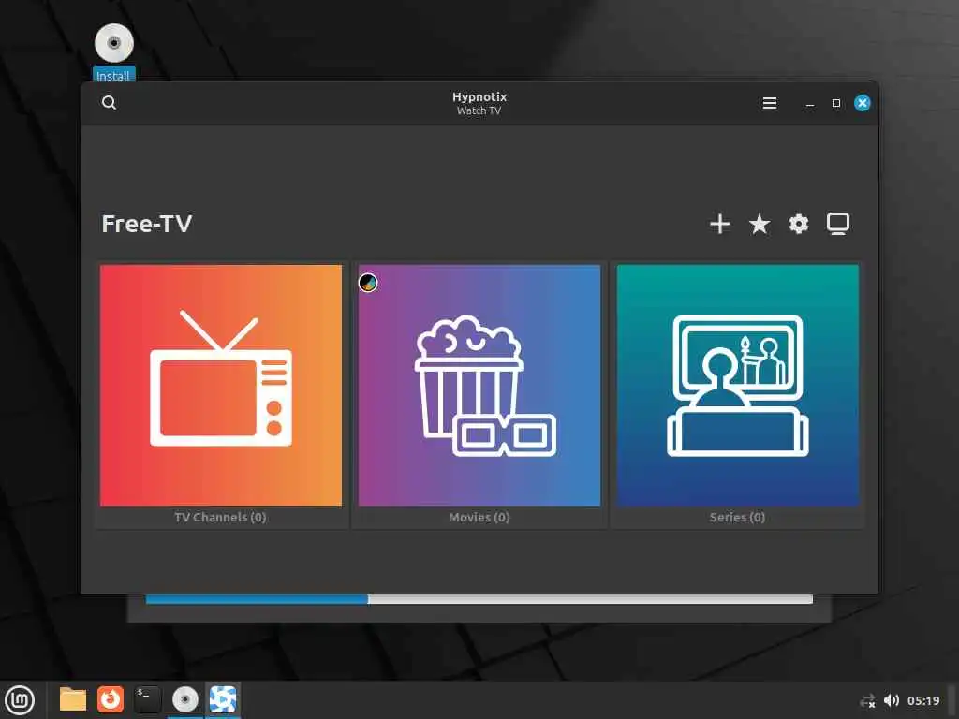This screenshot has width=959, height=719.
Task: Open the Hypnotix hamburger menu
Action: [770, 103]
